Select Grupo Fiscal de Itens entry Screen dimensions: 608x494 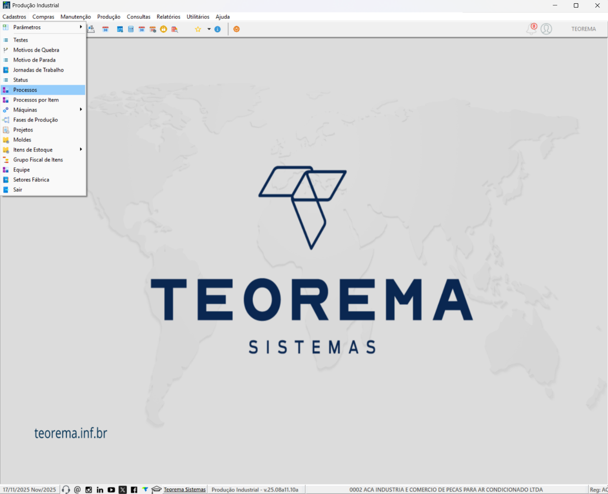coord(43,160)
